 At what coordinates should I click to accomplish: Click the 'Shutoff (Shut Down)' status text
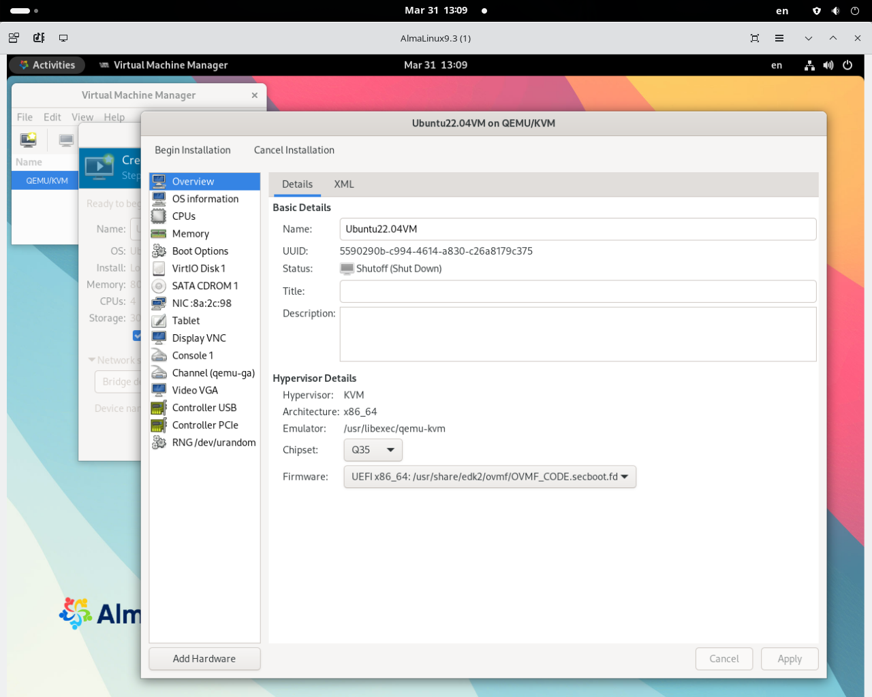point(399,269)
